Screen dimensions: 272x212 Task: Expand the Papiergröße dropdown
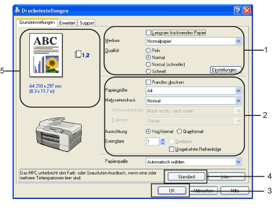click(238, 91)
